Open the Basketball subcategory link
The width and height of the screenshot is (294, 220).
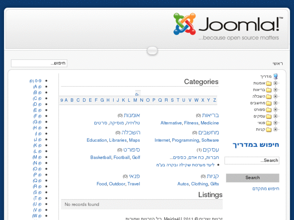[x=101, y=157]
